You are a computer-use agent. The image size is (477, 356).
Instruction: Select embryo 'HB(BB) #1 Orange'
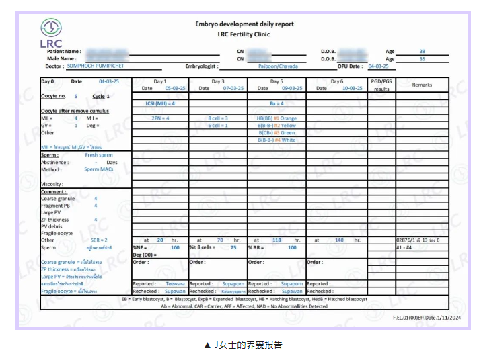point(277,118)
